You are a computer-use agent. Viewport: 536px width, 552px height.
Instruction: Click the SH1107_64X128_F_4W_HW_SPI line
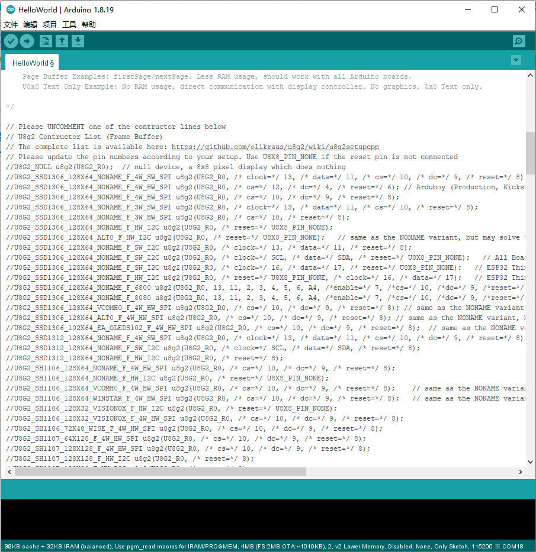pyautogui.click(x=186, y=438)
